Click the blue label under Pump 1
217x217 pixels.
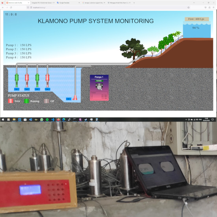pos(17,89)
